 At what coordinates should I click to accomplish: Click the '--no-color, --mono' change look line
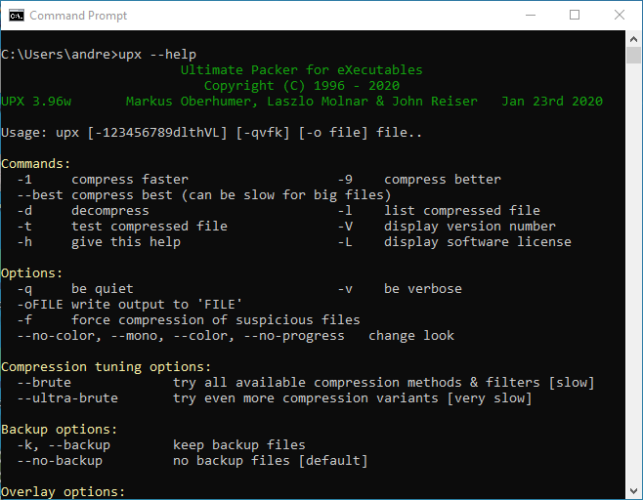(x=236, y=336)
